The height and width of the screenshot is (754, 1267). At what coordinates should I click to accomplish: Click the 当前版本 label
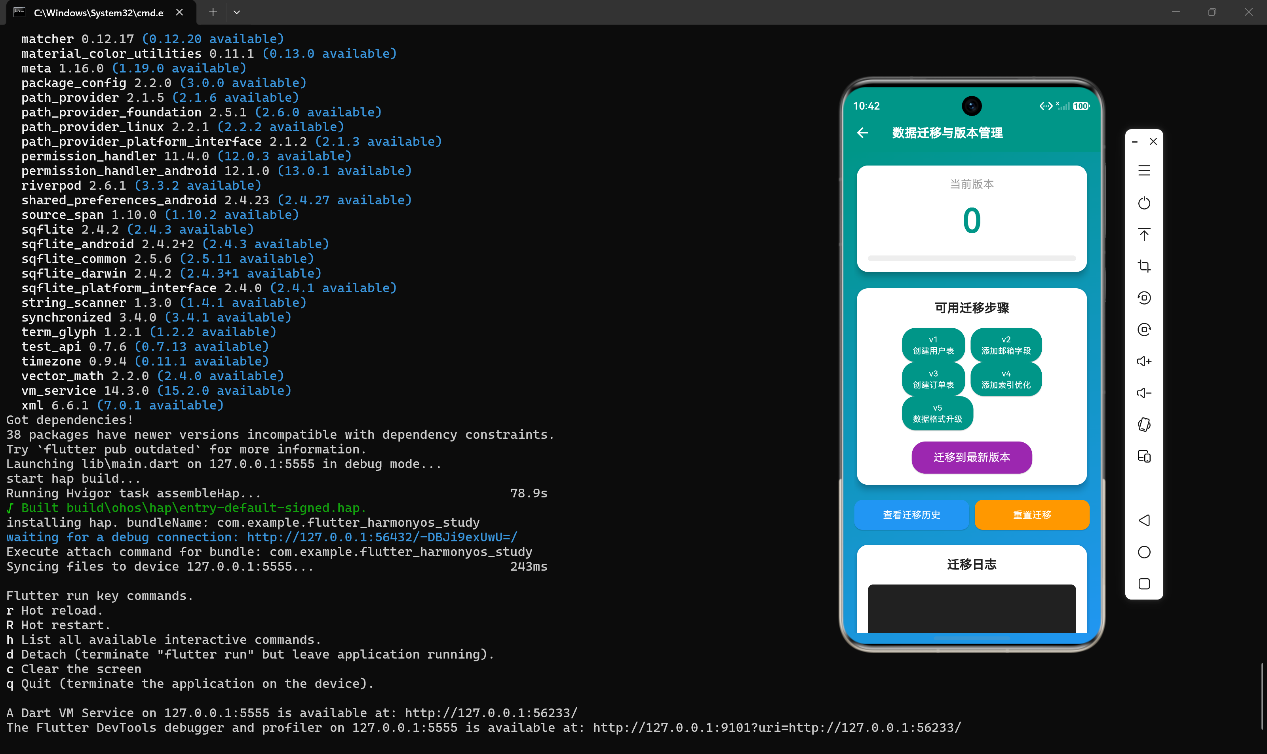click(x=971, y=185)
